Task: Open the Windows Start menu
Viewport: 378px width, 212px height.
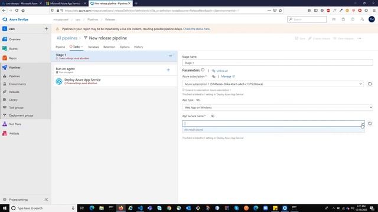Action: pos(5,208)
